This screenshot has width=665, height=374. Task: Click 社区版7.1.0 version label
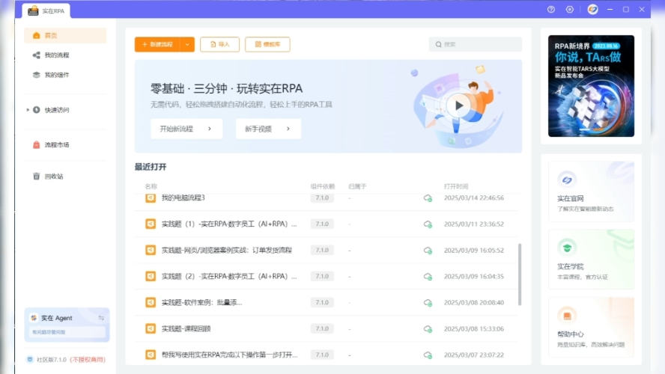pyautogui.click(x=52, y=360)
